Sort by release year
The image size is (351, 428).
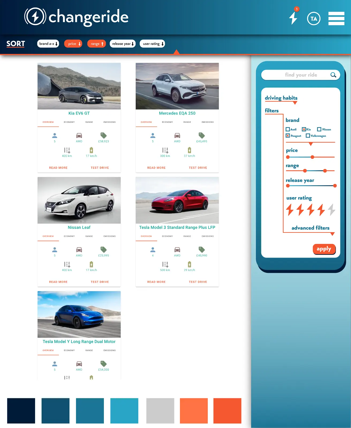coord(123,44)
